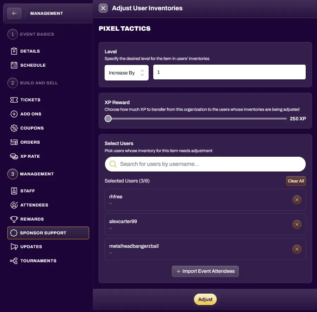Select Coupons label in sidebar

32,128
